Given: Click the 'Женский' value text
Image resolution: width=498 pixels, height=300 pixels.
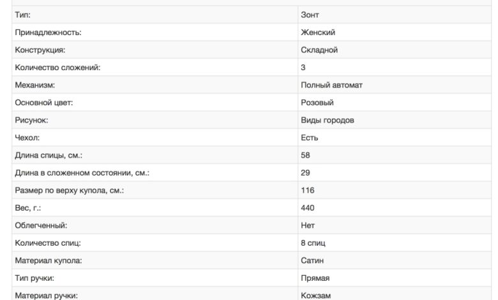Looking at the screenshot, I should (318, 33).
